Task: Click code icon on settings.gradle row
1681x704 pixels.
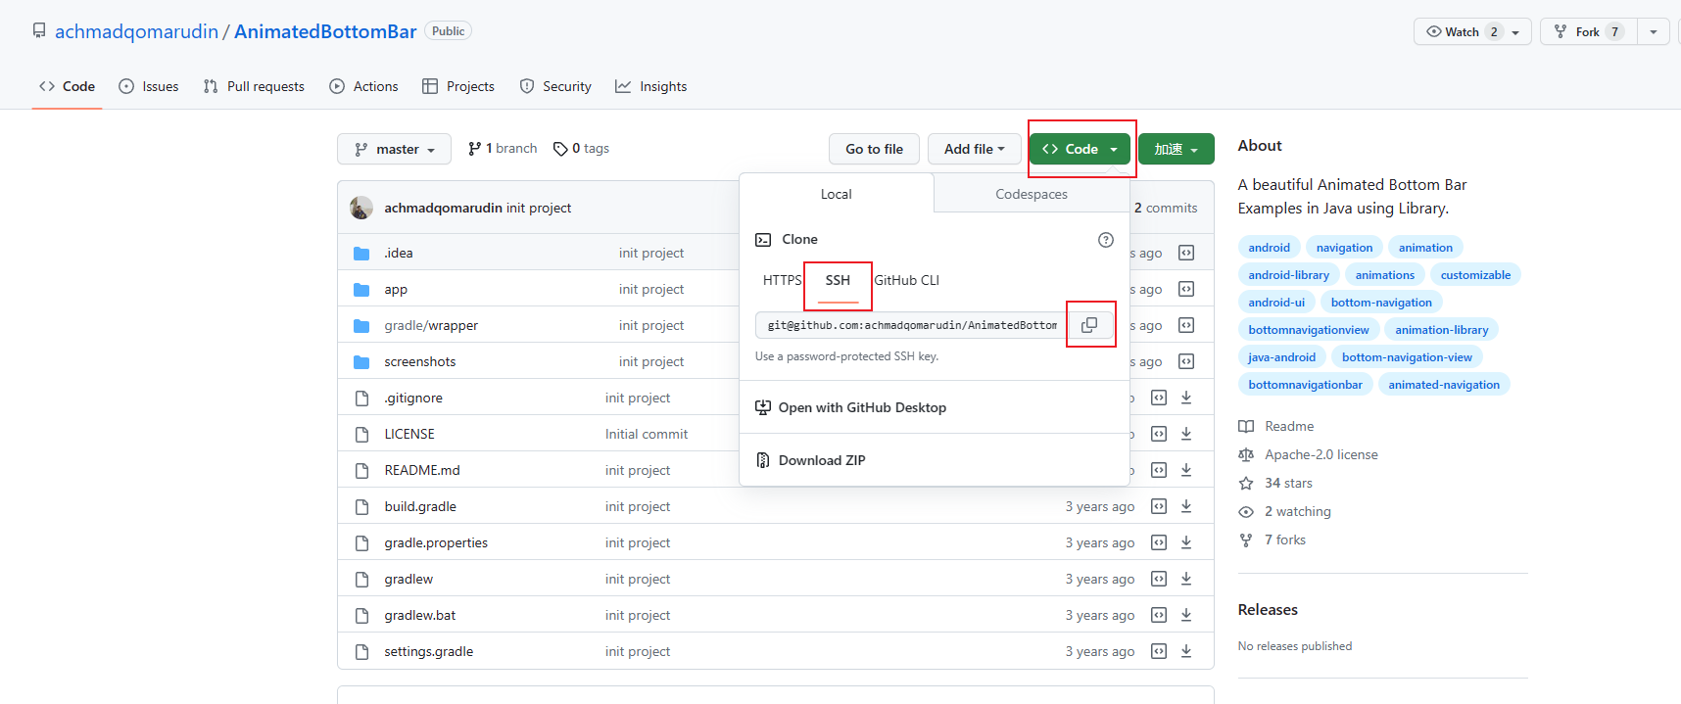Action: pyautogui.click(x=1159, y=651)
